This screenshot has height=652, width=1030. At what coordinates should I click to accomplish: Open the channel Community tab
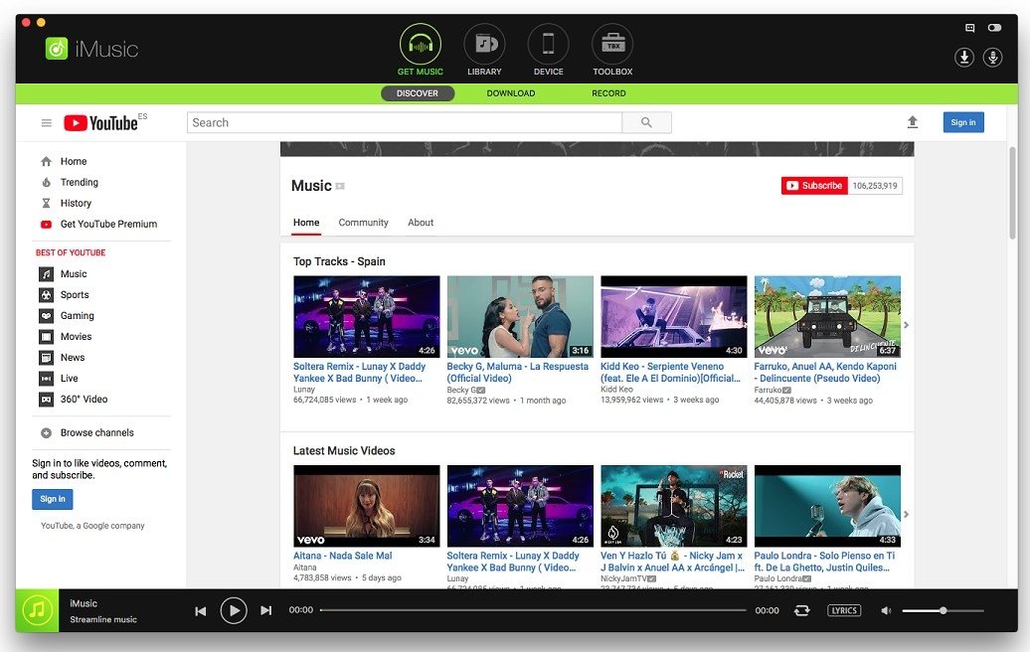click(x=363, y=223)
